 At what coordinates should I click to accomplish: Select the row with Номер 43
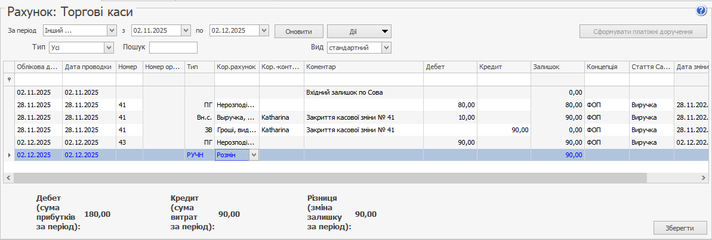[128, 142]
